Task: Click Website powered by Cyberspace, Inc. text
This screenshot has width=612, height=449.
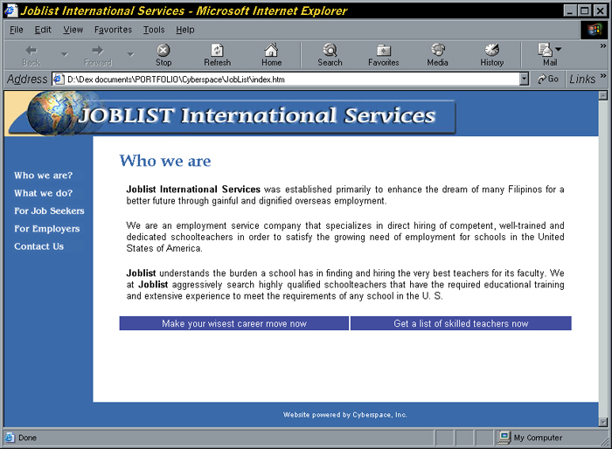Action: pos(345,415)
